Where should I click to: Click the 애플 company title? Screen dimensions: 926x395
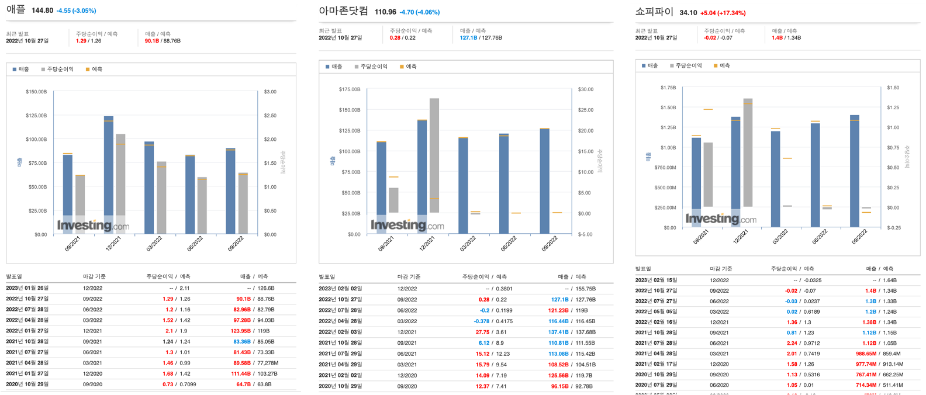16,9
